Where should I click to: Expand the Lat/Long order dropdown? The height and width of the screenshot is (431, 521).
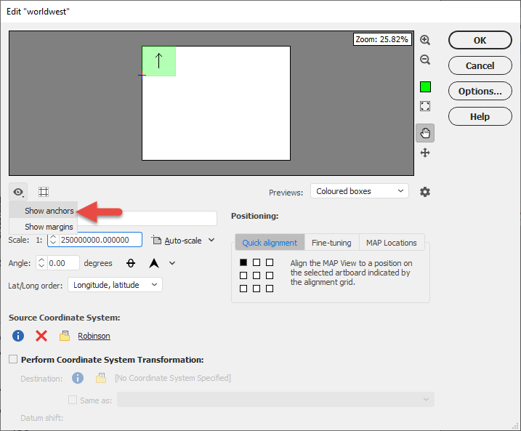[115, 285]
